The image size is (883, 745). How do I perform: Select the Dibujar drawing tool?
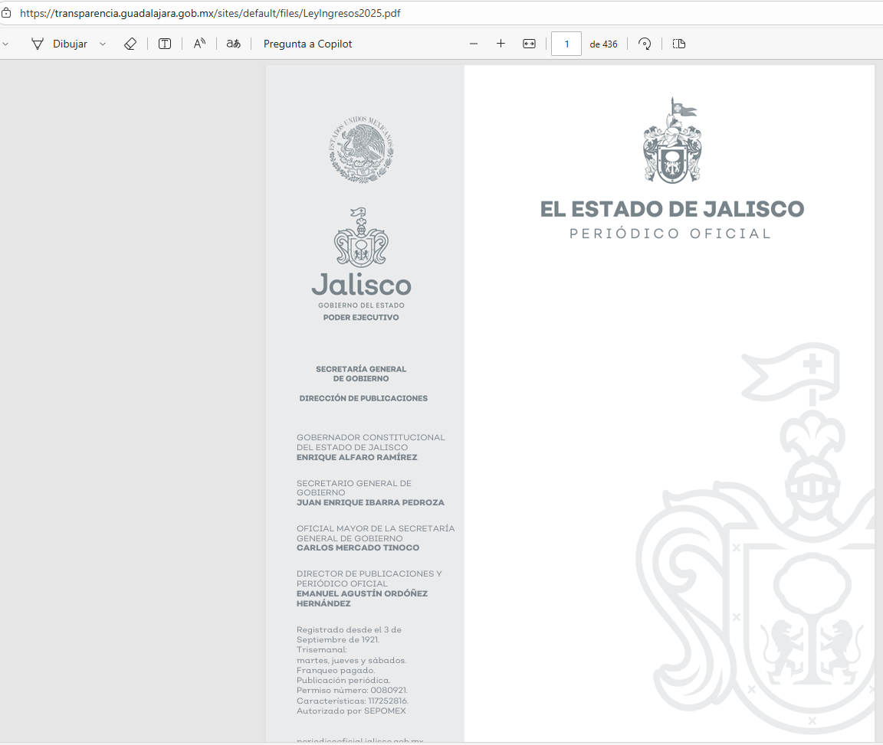60,44
